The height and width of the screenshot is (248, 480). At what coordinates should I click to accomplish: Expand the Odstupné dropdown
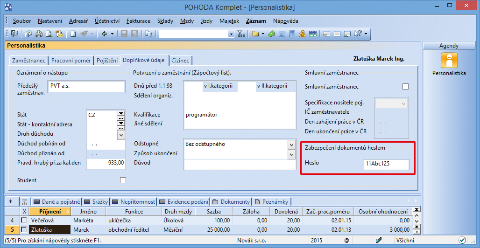click(291, 145)
